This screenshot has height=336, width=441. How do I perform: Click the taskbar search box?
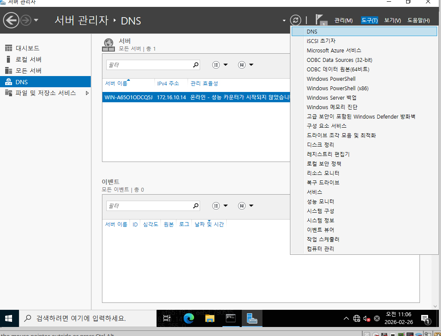click(x=87, y=318)
